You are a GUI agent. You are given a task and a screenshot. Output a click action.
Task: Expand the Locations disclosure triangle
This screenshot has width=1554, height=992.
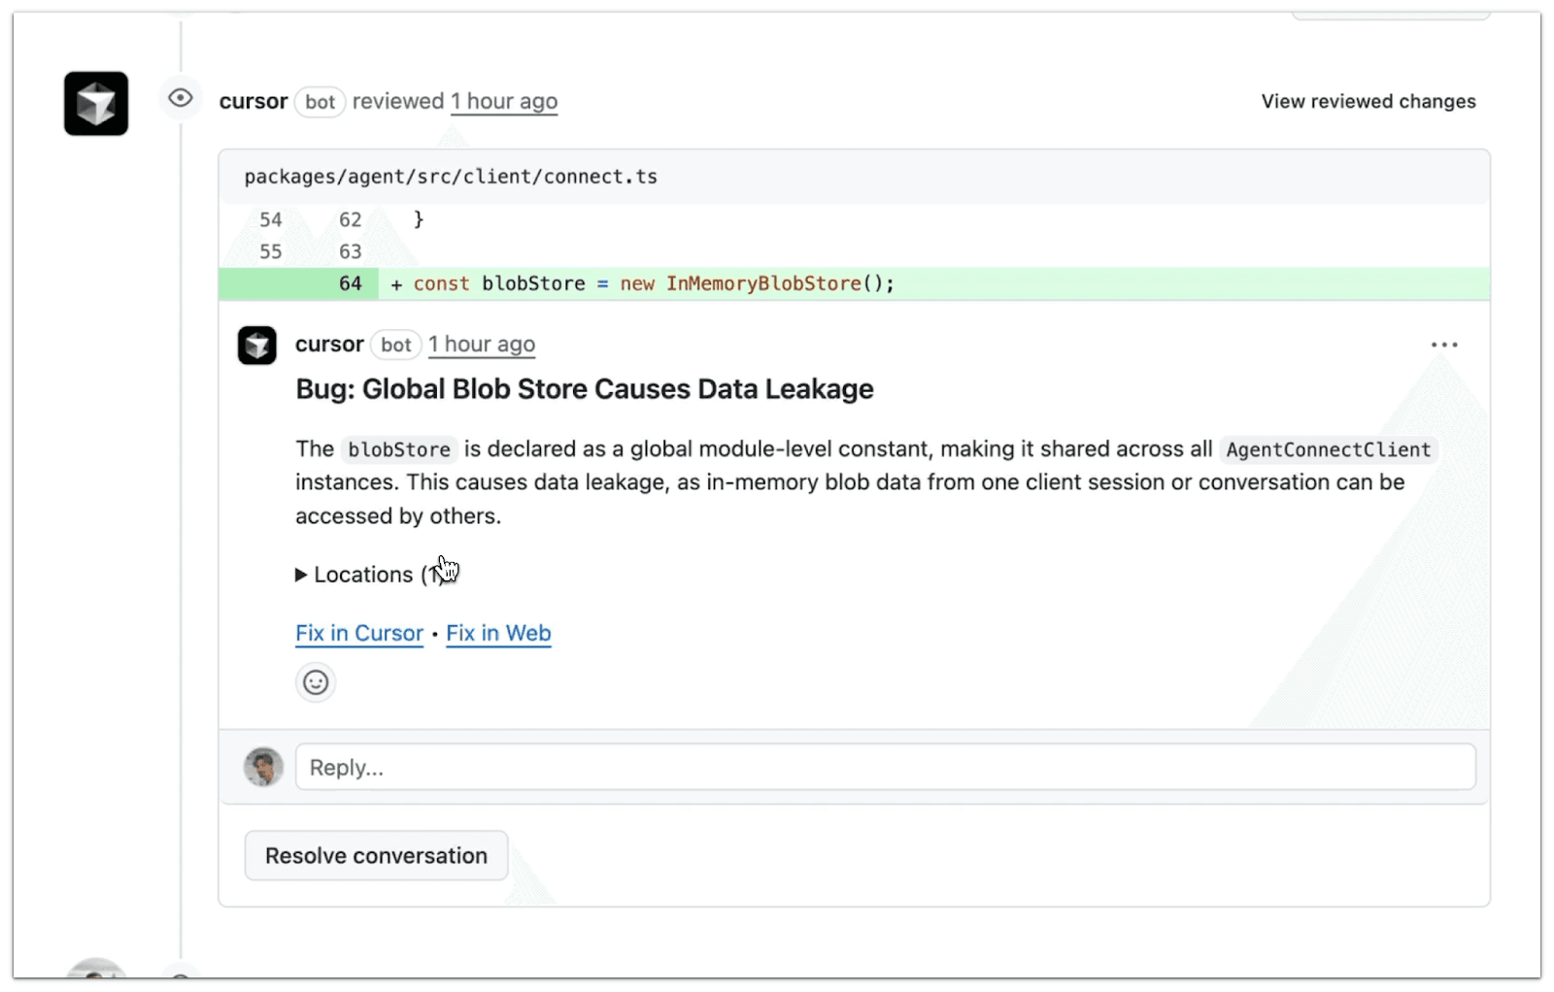[x=300, y=575]
